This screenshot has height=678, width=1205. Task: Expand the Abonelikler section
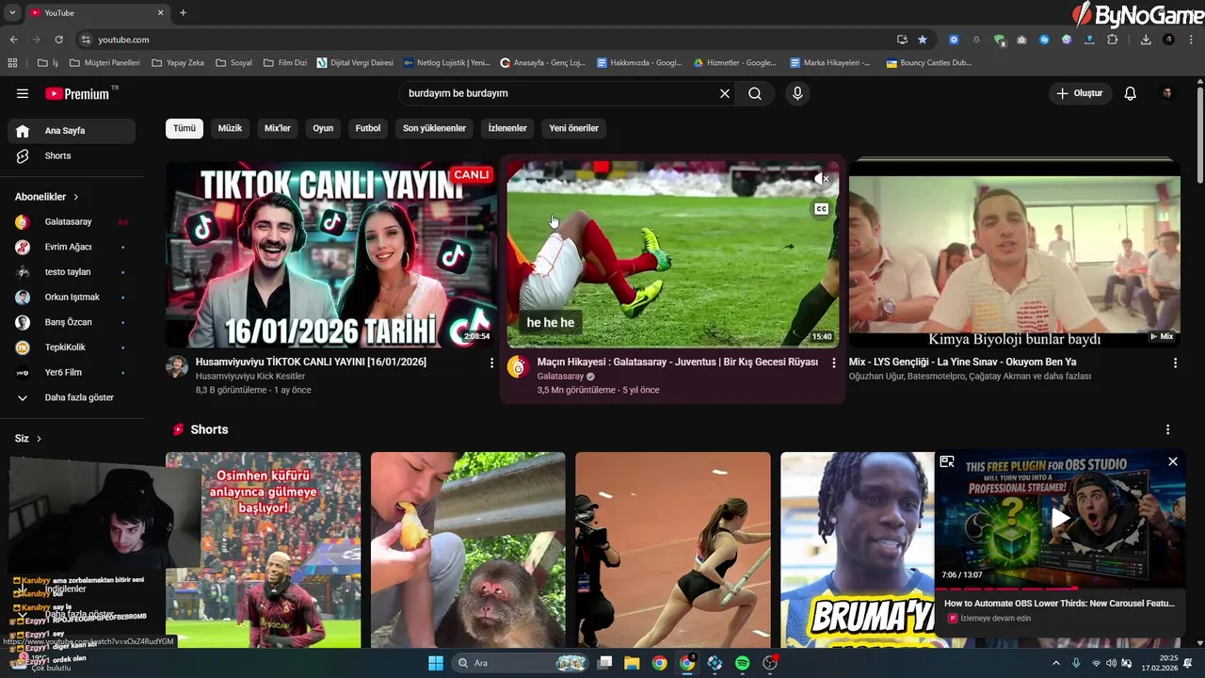pos(47,197)
